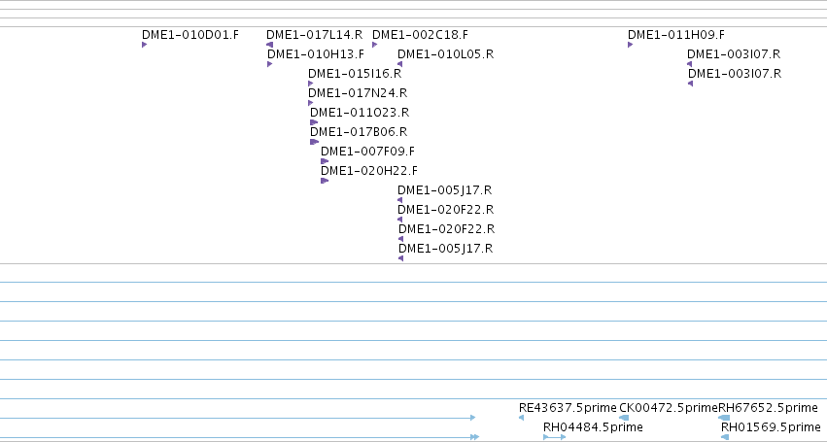This screenshot has height=442, width=827.
Task: Click the blue arrow under RE43637.5prime
Action: [522, 418]
